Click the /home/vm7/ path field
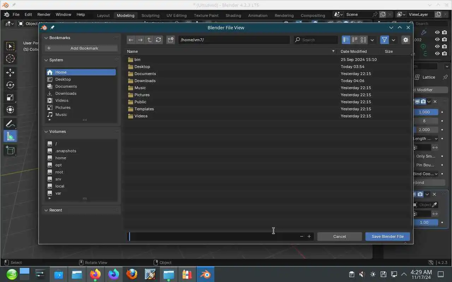The image size is (452, 282). 234,40
